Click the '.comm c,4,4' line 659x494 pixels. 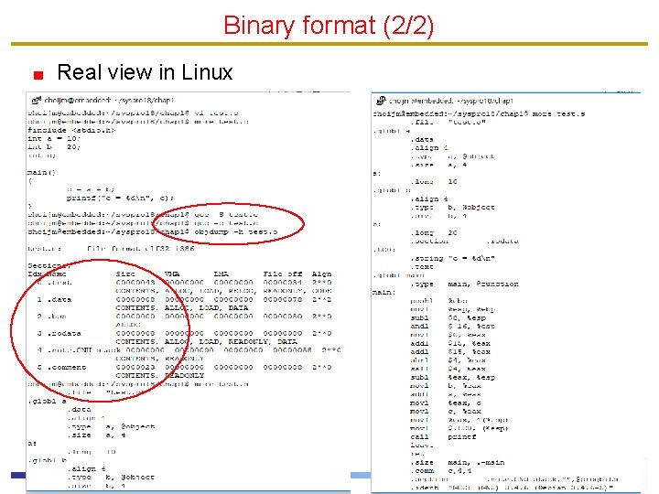441,471
